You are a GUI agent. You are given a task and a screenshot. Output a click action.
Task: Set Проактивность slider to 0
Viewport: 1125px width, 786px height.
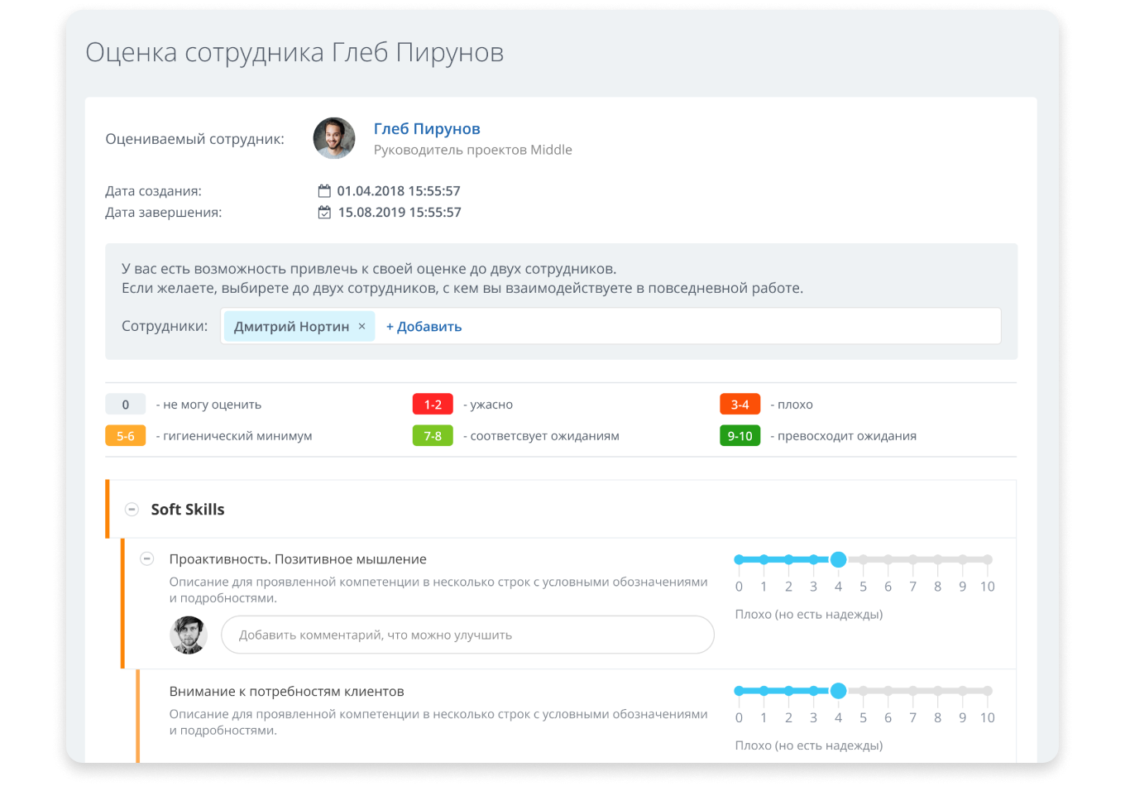(739, 560)
